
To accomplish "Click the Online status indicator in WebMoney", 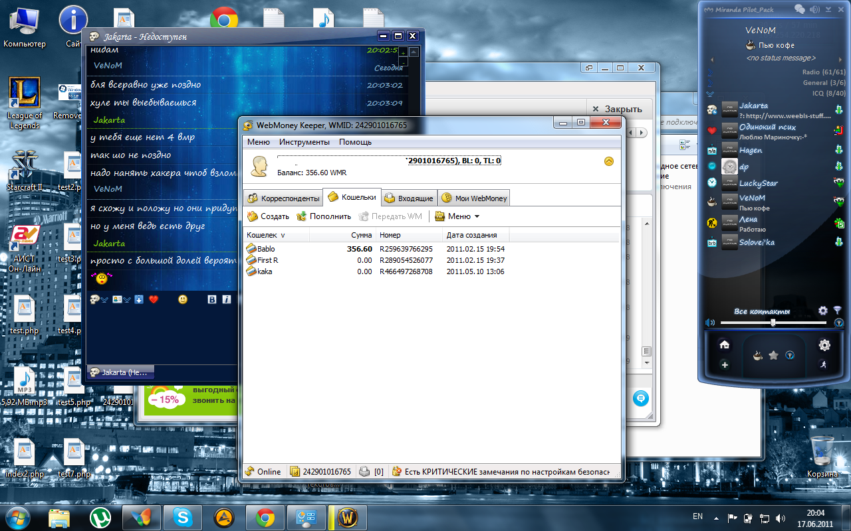I will 263,472.
